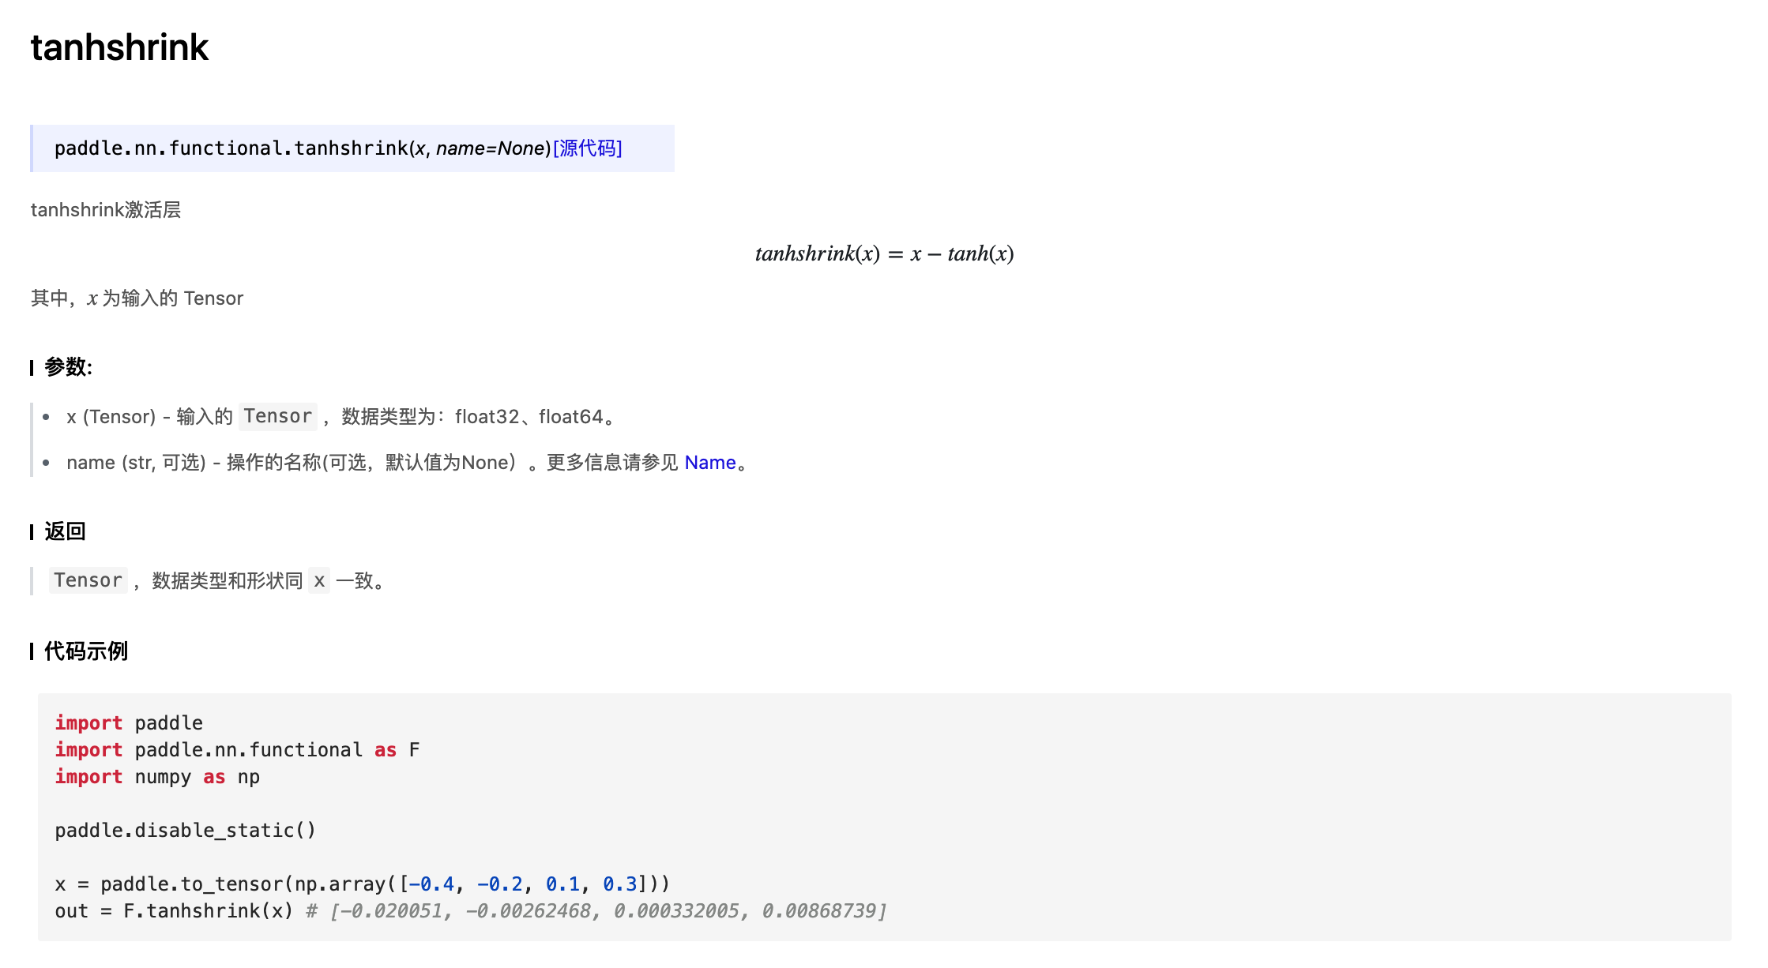Screen dimensions: 1768x968
Task: Click the Tensor code tag under 返回
Action: click(x=88, y=580)
